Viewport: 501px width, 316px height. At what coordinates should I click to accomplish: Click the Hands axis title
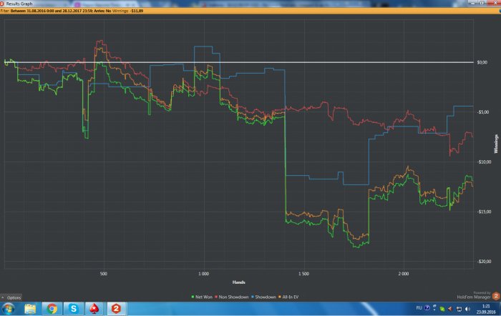[x=238, y=282]
